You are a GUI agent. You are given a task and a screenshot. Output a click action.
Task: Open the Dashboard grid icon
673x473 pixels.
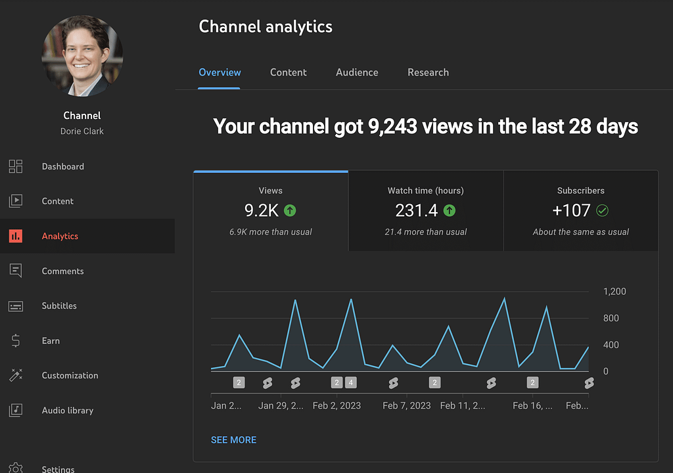coord(16,166)
